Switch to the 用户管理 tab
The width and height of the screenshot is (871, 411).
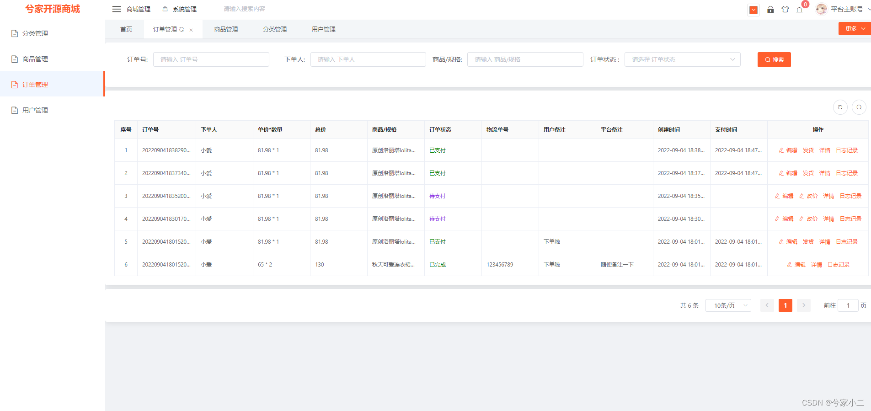click(x=323, y=29)
